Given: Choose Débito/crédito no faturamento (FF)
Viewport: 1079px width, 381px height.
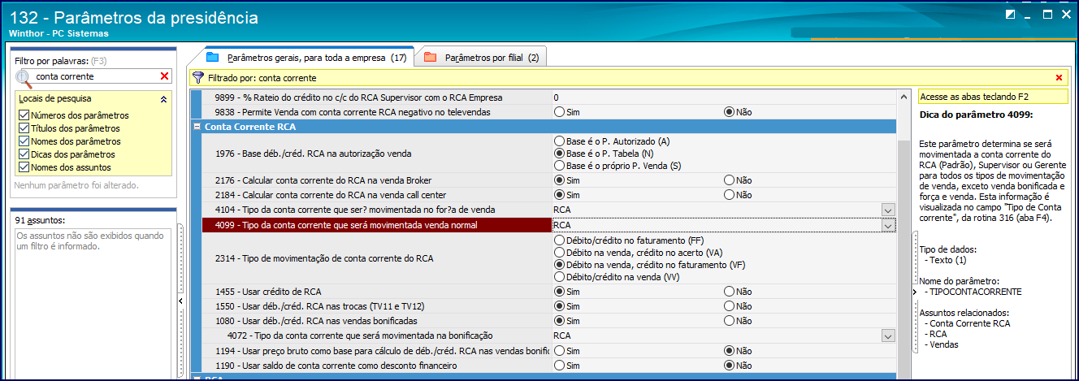Looking at the screenshot, I should 559,240.
